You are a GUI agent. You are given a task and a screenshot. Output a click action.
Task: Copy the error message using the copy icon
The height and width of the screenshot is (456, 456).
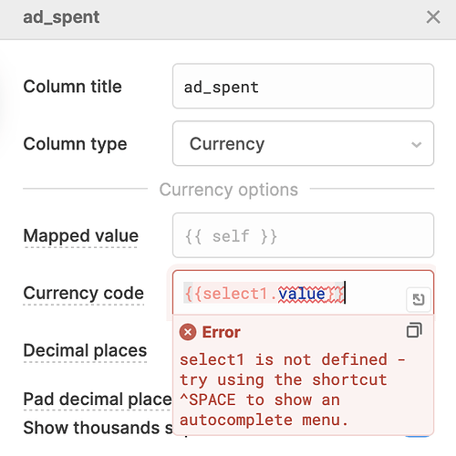[414, 330]
